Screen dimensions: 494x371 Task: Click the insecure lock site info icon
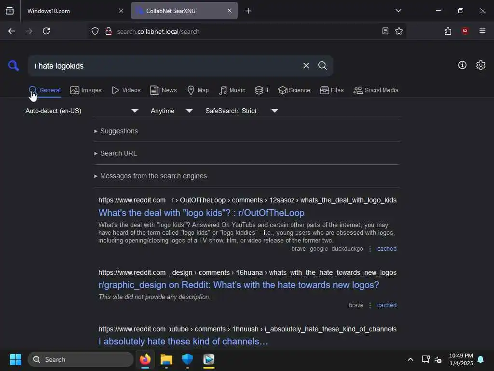pos(109,31)
